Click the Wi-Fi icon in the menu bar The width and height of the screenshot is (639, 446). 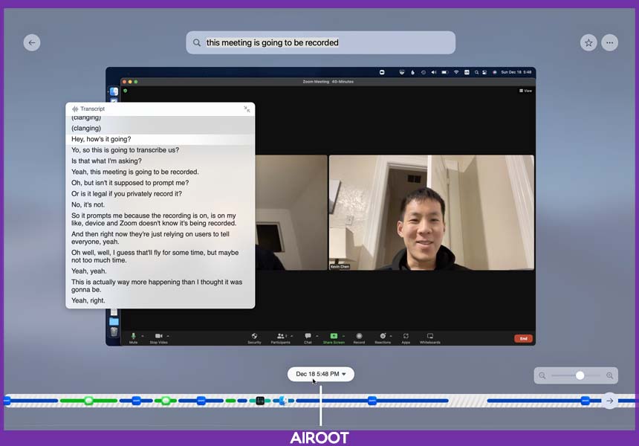click(456, 72)
